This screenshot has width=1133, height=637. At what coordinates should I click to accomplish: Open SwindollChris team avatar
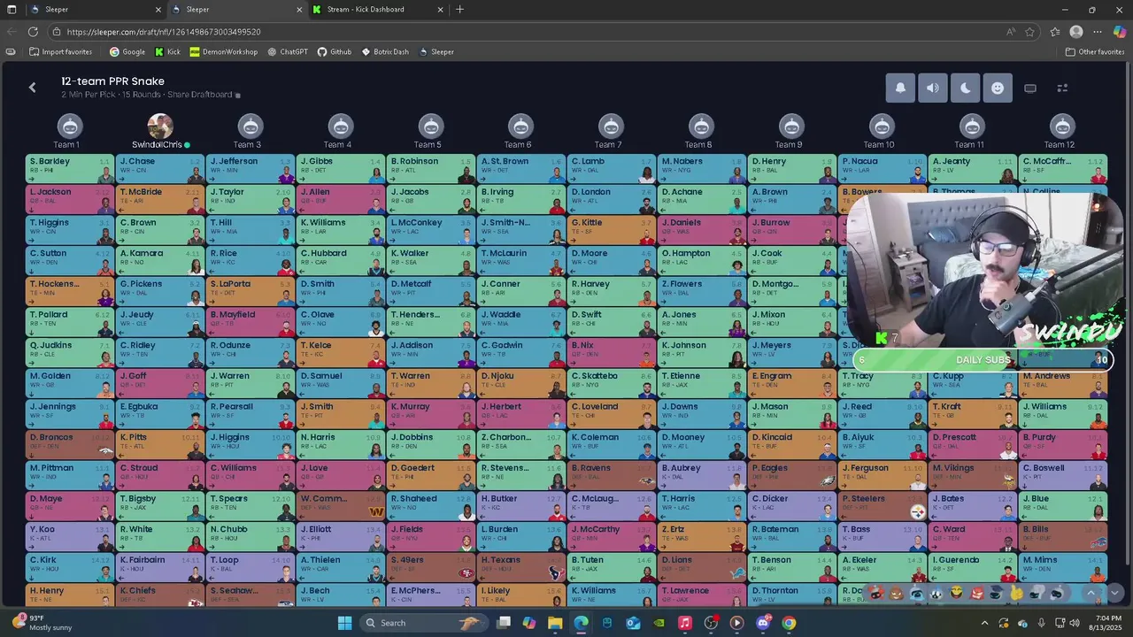tap(160, 127)
